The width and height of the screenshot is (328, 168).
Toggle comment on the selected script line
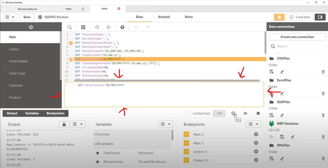coord(83,27)
